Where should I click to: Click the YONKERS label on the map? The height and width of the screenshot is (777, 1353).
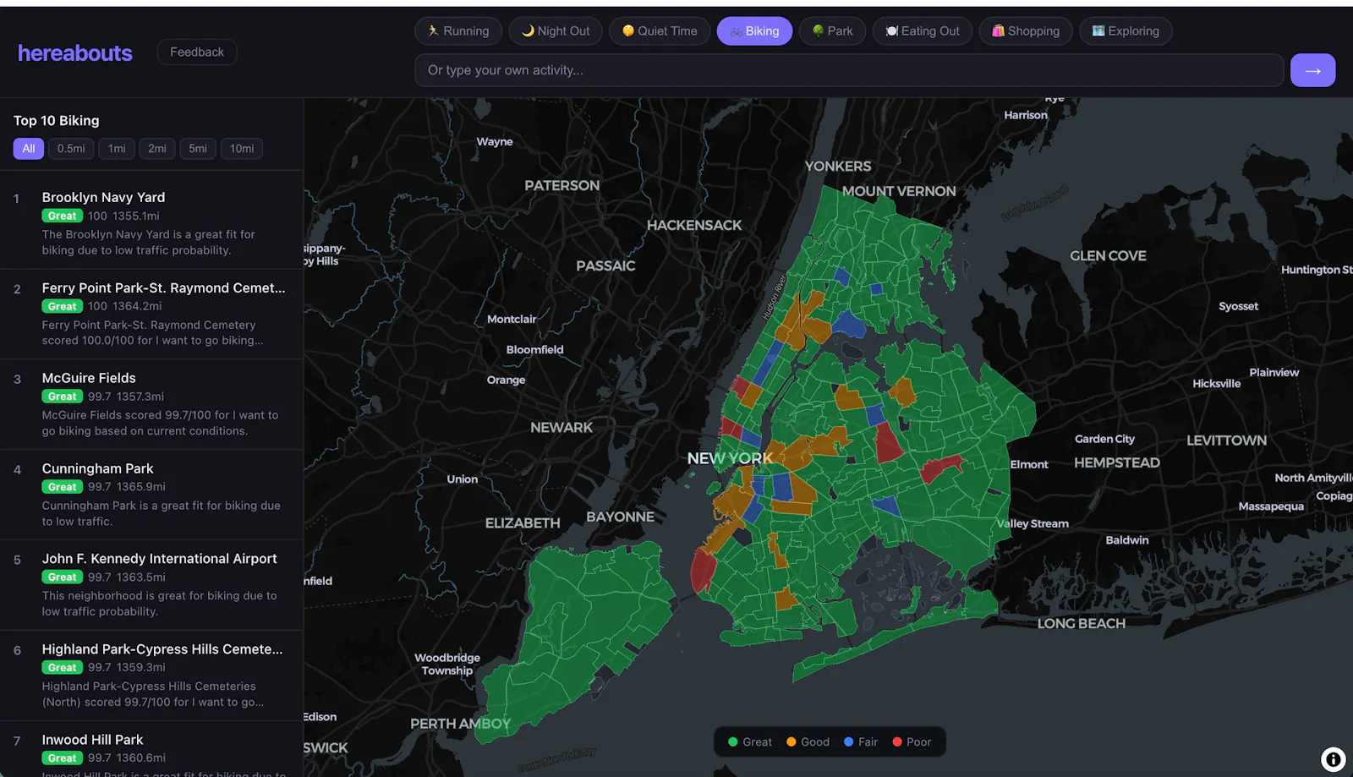click(838, 167)
